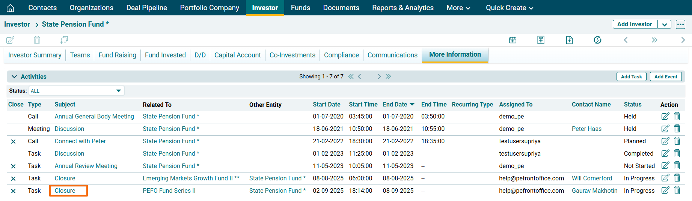
Task: Go to last page of Activities list
Action: pyautogui.click(x=388, y=76)
